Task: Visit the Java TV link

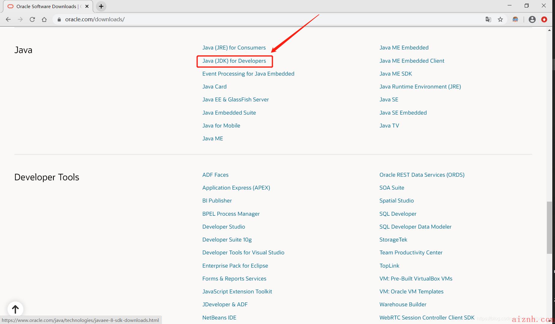Action: tap(389, 126)
